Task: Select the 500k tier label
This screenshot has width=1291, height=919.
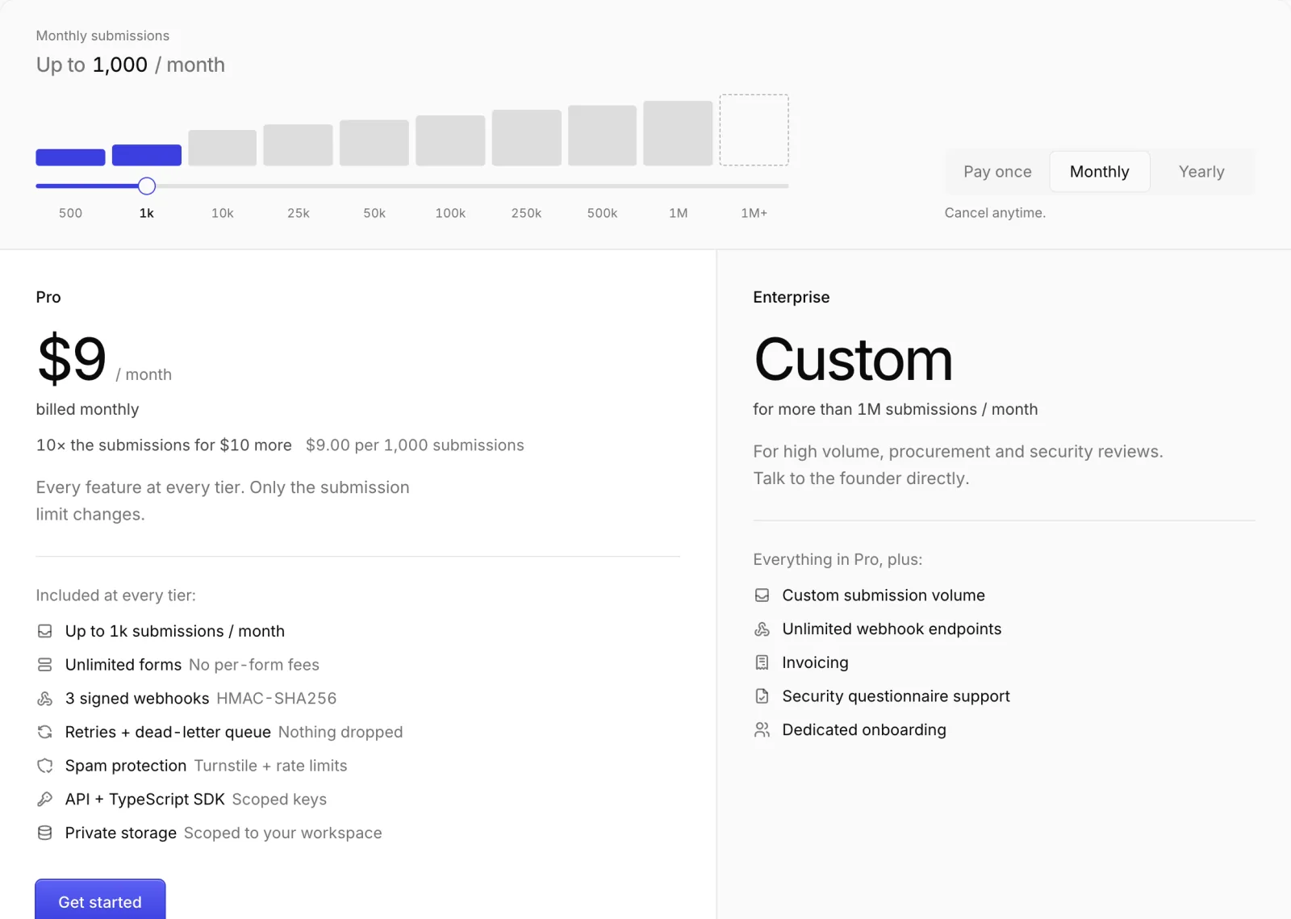Action: (602, 213)
